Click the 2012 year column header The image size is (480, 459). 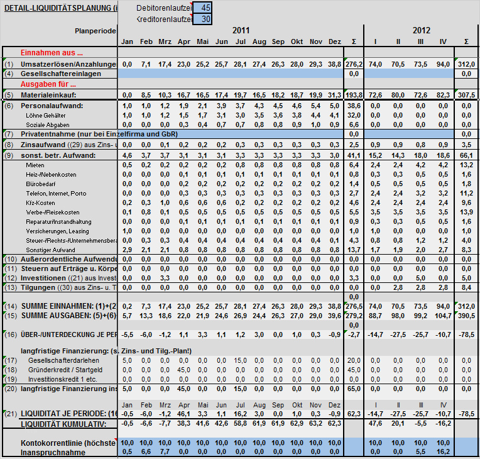(421, 30)
